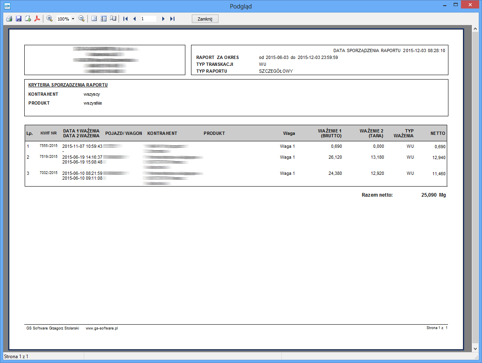Go to the previous page
Image resolution: width=482 pixels, height=363 pixels.
[134, 19]
